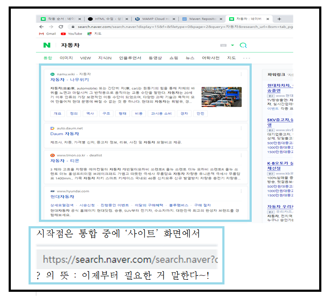Select the 지식iN search tab

[105, 58]
